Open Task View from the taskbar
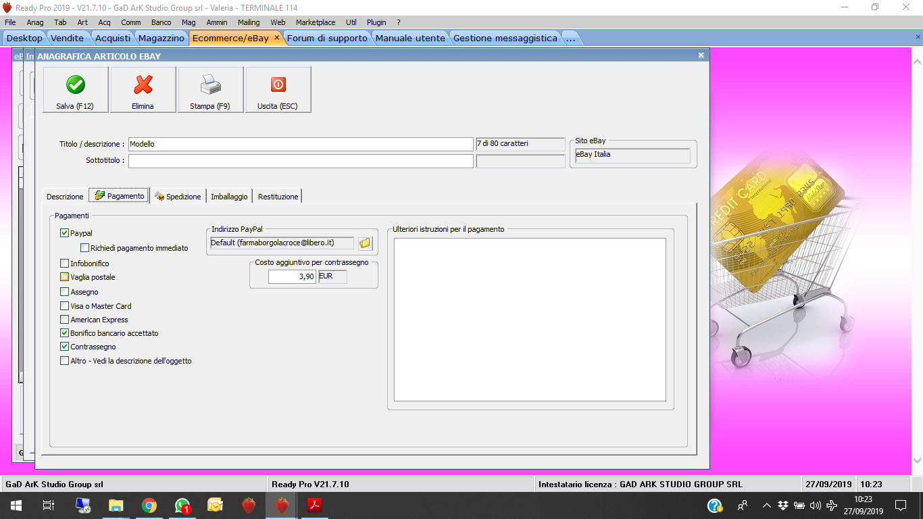The image size is (923, 519). 49,505
